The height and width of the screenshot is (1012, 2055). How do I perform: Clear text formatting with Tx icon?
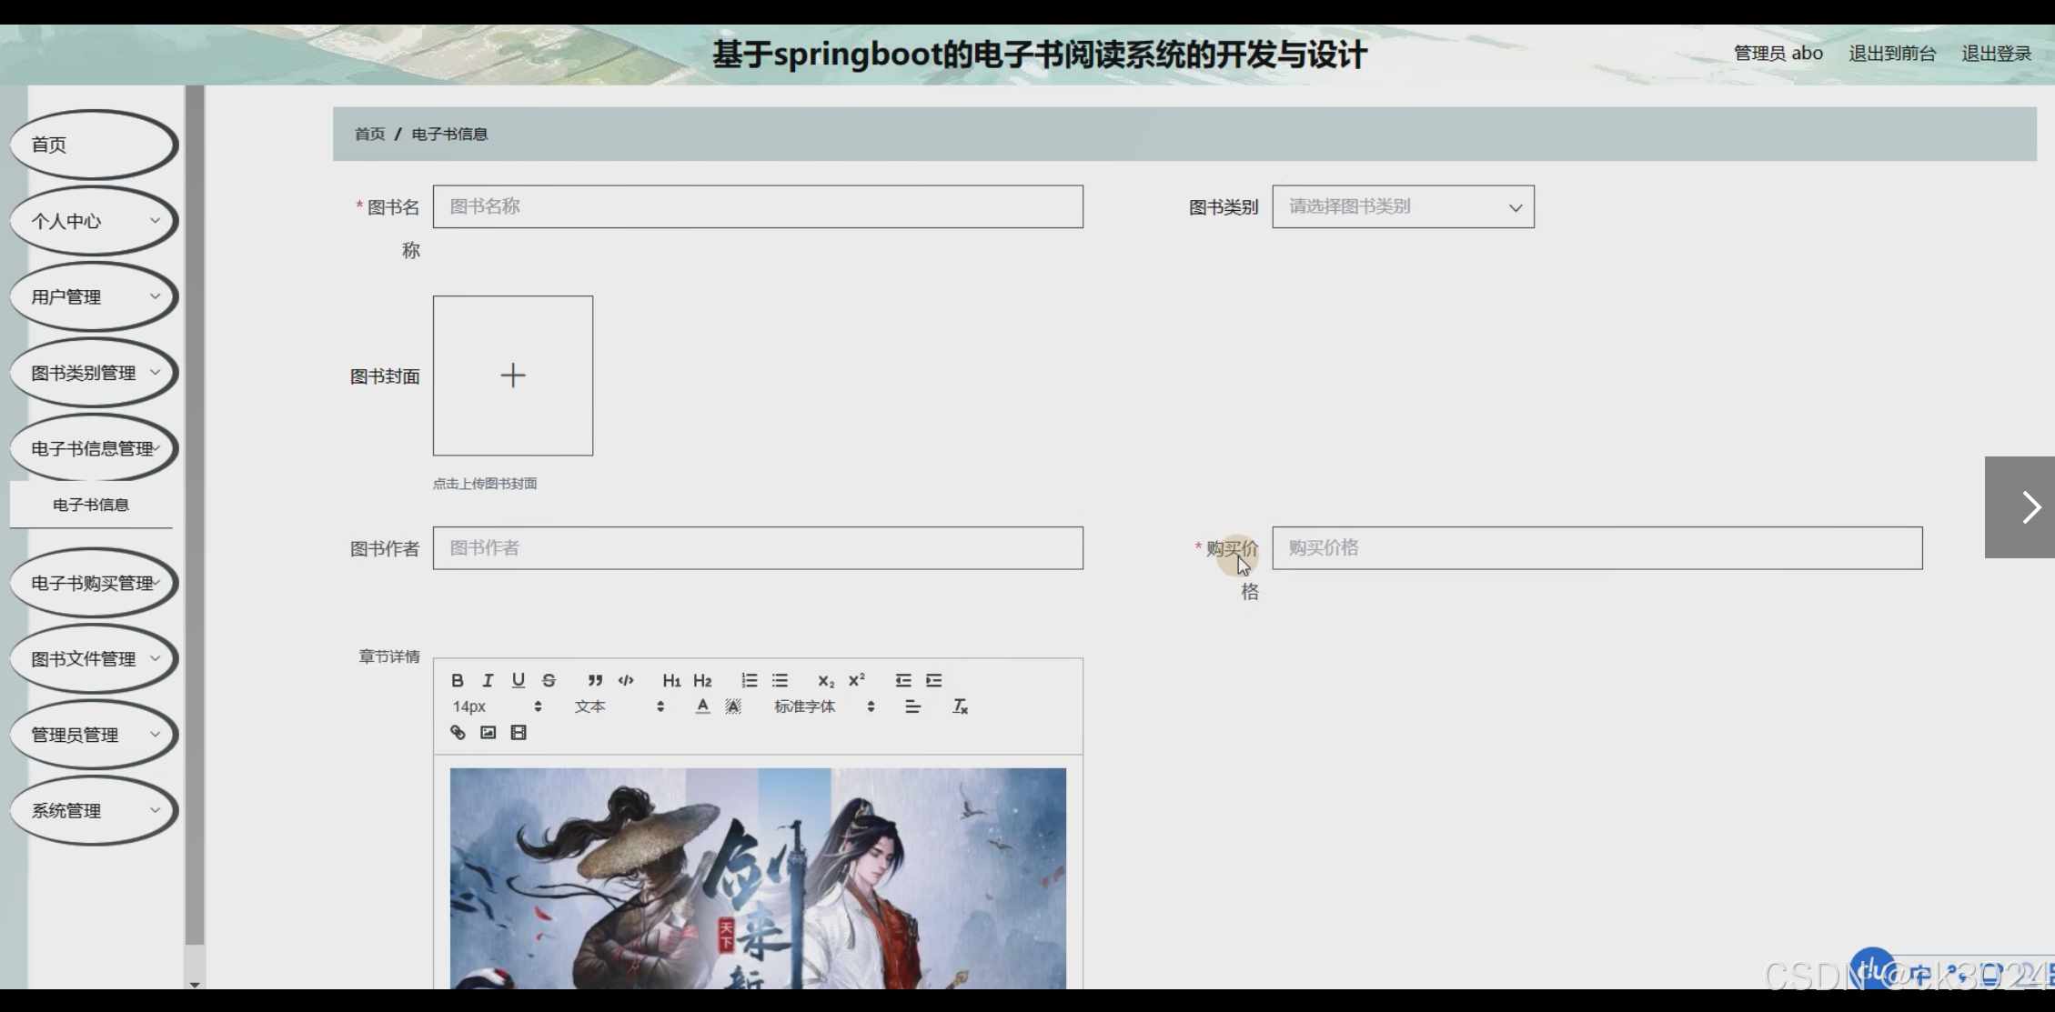click(960, 706)
